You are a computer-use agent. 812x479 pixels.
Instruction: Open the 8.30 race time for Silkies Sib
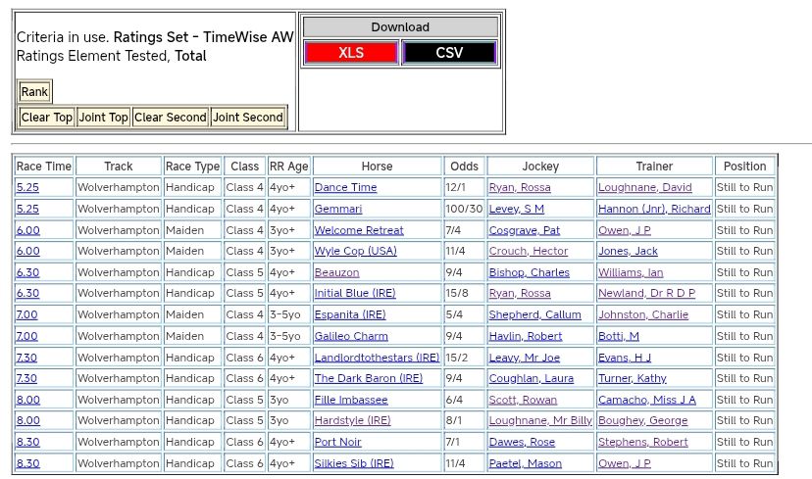click(x=27, y=463)
